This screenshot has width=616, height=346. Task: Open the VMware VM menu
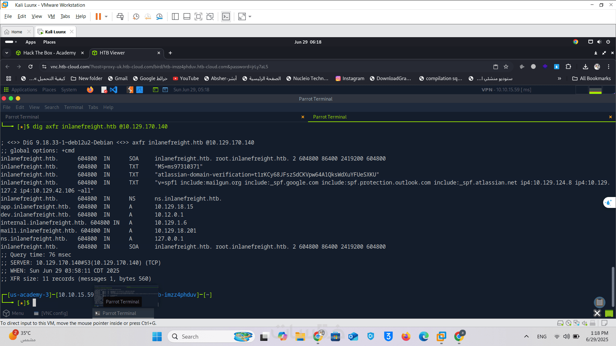click(x=51, y=16)
